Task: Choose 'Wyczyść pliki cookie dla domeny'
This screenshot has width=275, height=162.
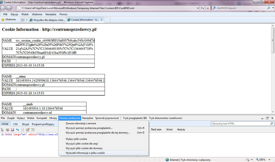Action: [x=84, y=148]
